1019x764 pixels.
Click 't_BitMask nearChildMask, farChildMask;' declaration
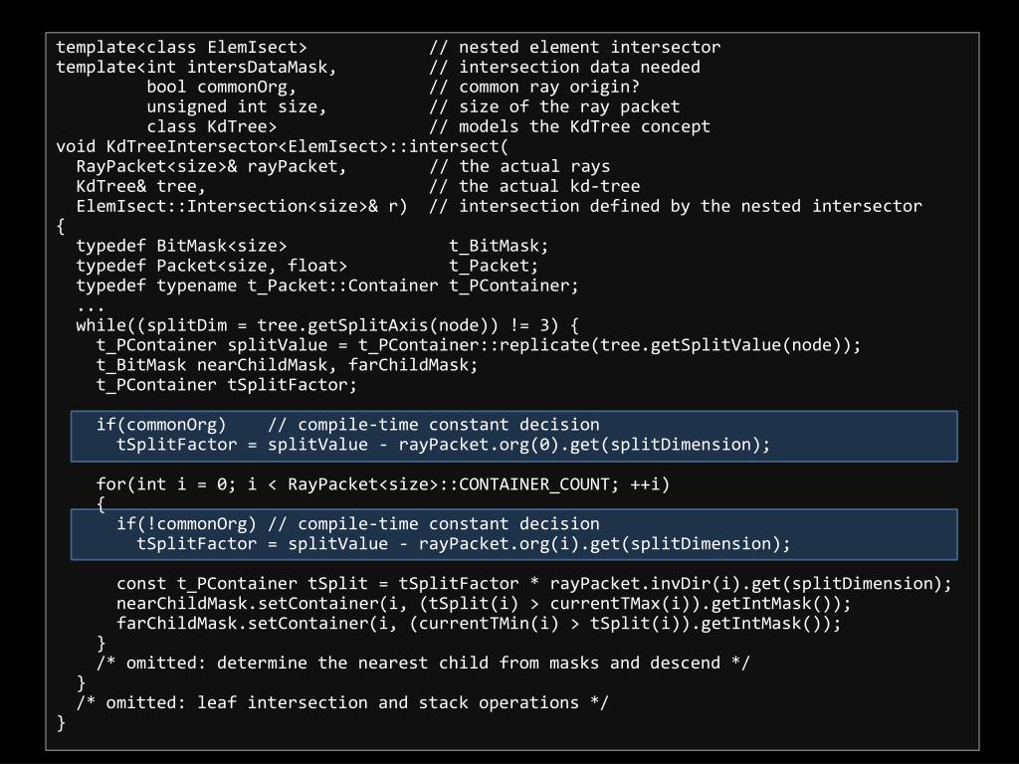click(x=287, y=365)
